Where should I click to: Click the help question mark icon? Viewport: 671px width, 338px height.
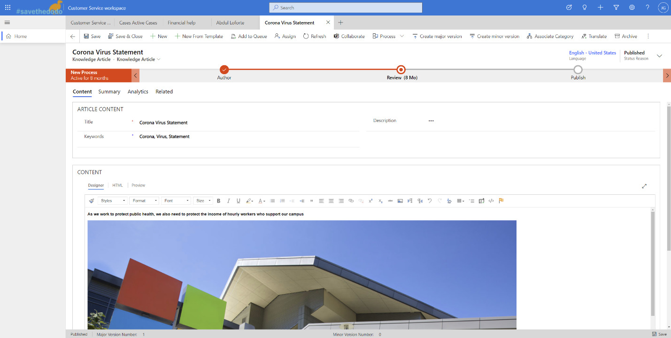(648, 8)
